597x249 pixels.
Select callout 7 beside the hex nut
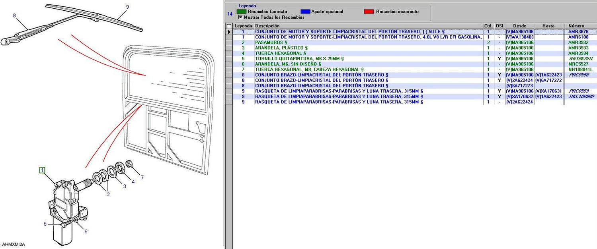pyautogui.click(x=142, y=177)
